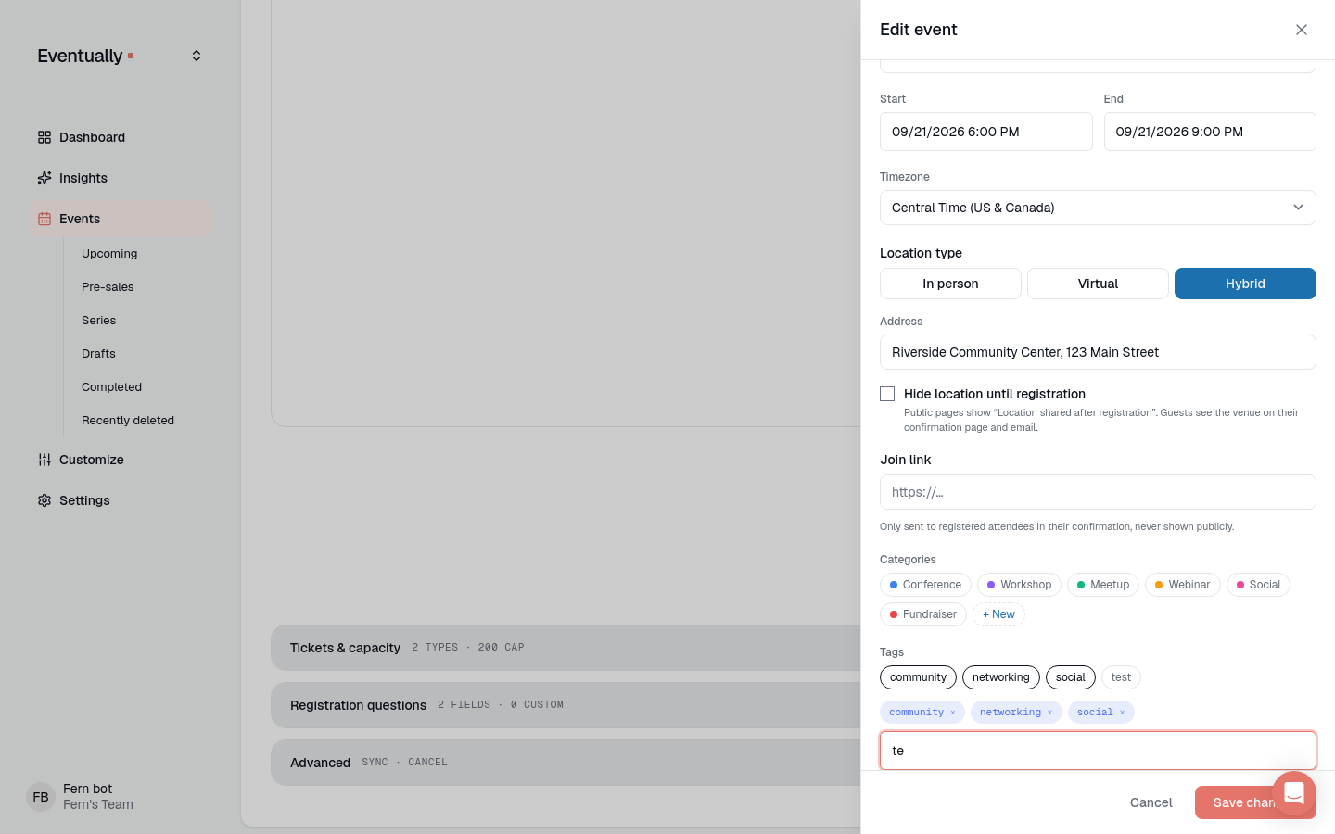The width and height of the screenshot is (1335, 834).
Task: Click the FB user avatar
Action: click(x=41, y=797)
